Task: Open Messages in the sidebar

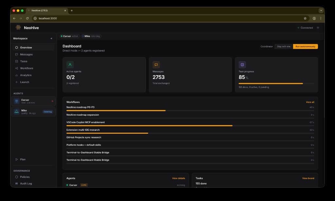Action: pyautogui.click(x=33, y=54)
